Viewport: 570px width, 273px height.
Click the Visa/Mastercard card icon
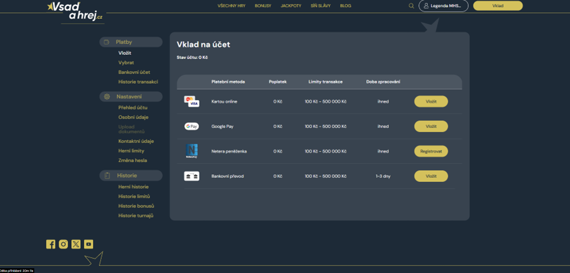[192, 101]
